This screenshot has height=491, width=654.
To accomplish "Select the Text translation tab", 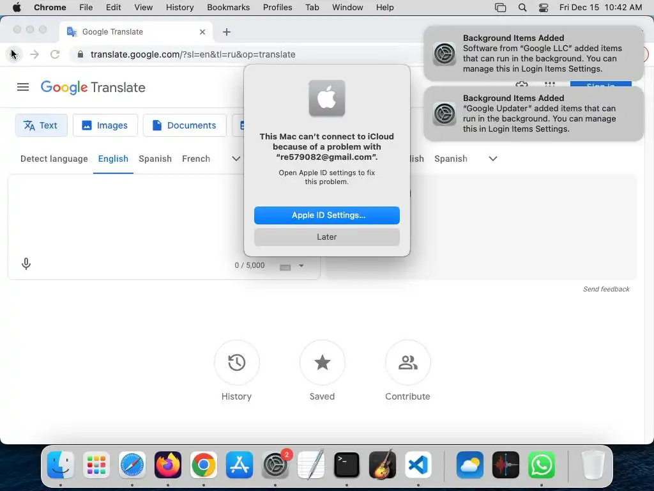I will click(42, 125).
